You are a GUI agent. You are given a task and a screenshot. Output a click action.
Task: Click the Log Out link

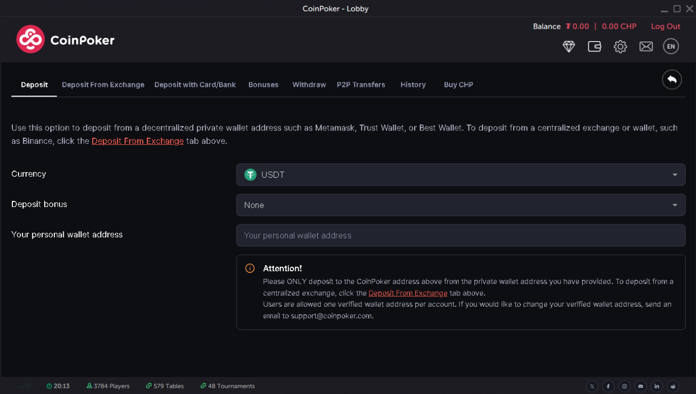point(666,26)
